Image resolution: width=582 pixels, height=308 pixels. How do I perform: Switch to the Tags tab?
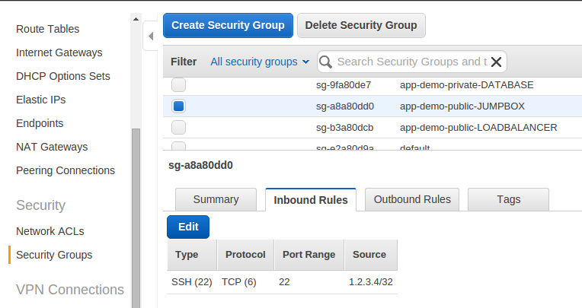pyautogui.click(x=508, y=199)
